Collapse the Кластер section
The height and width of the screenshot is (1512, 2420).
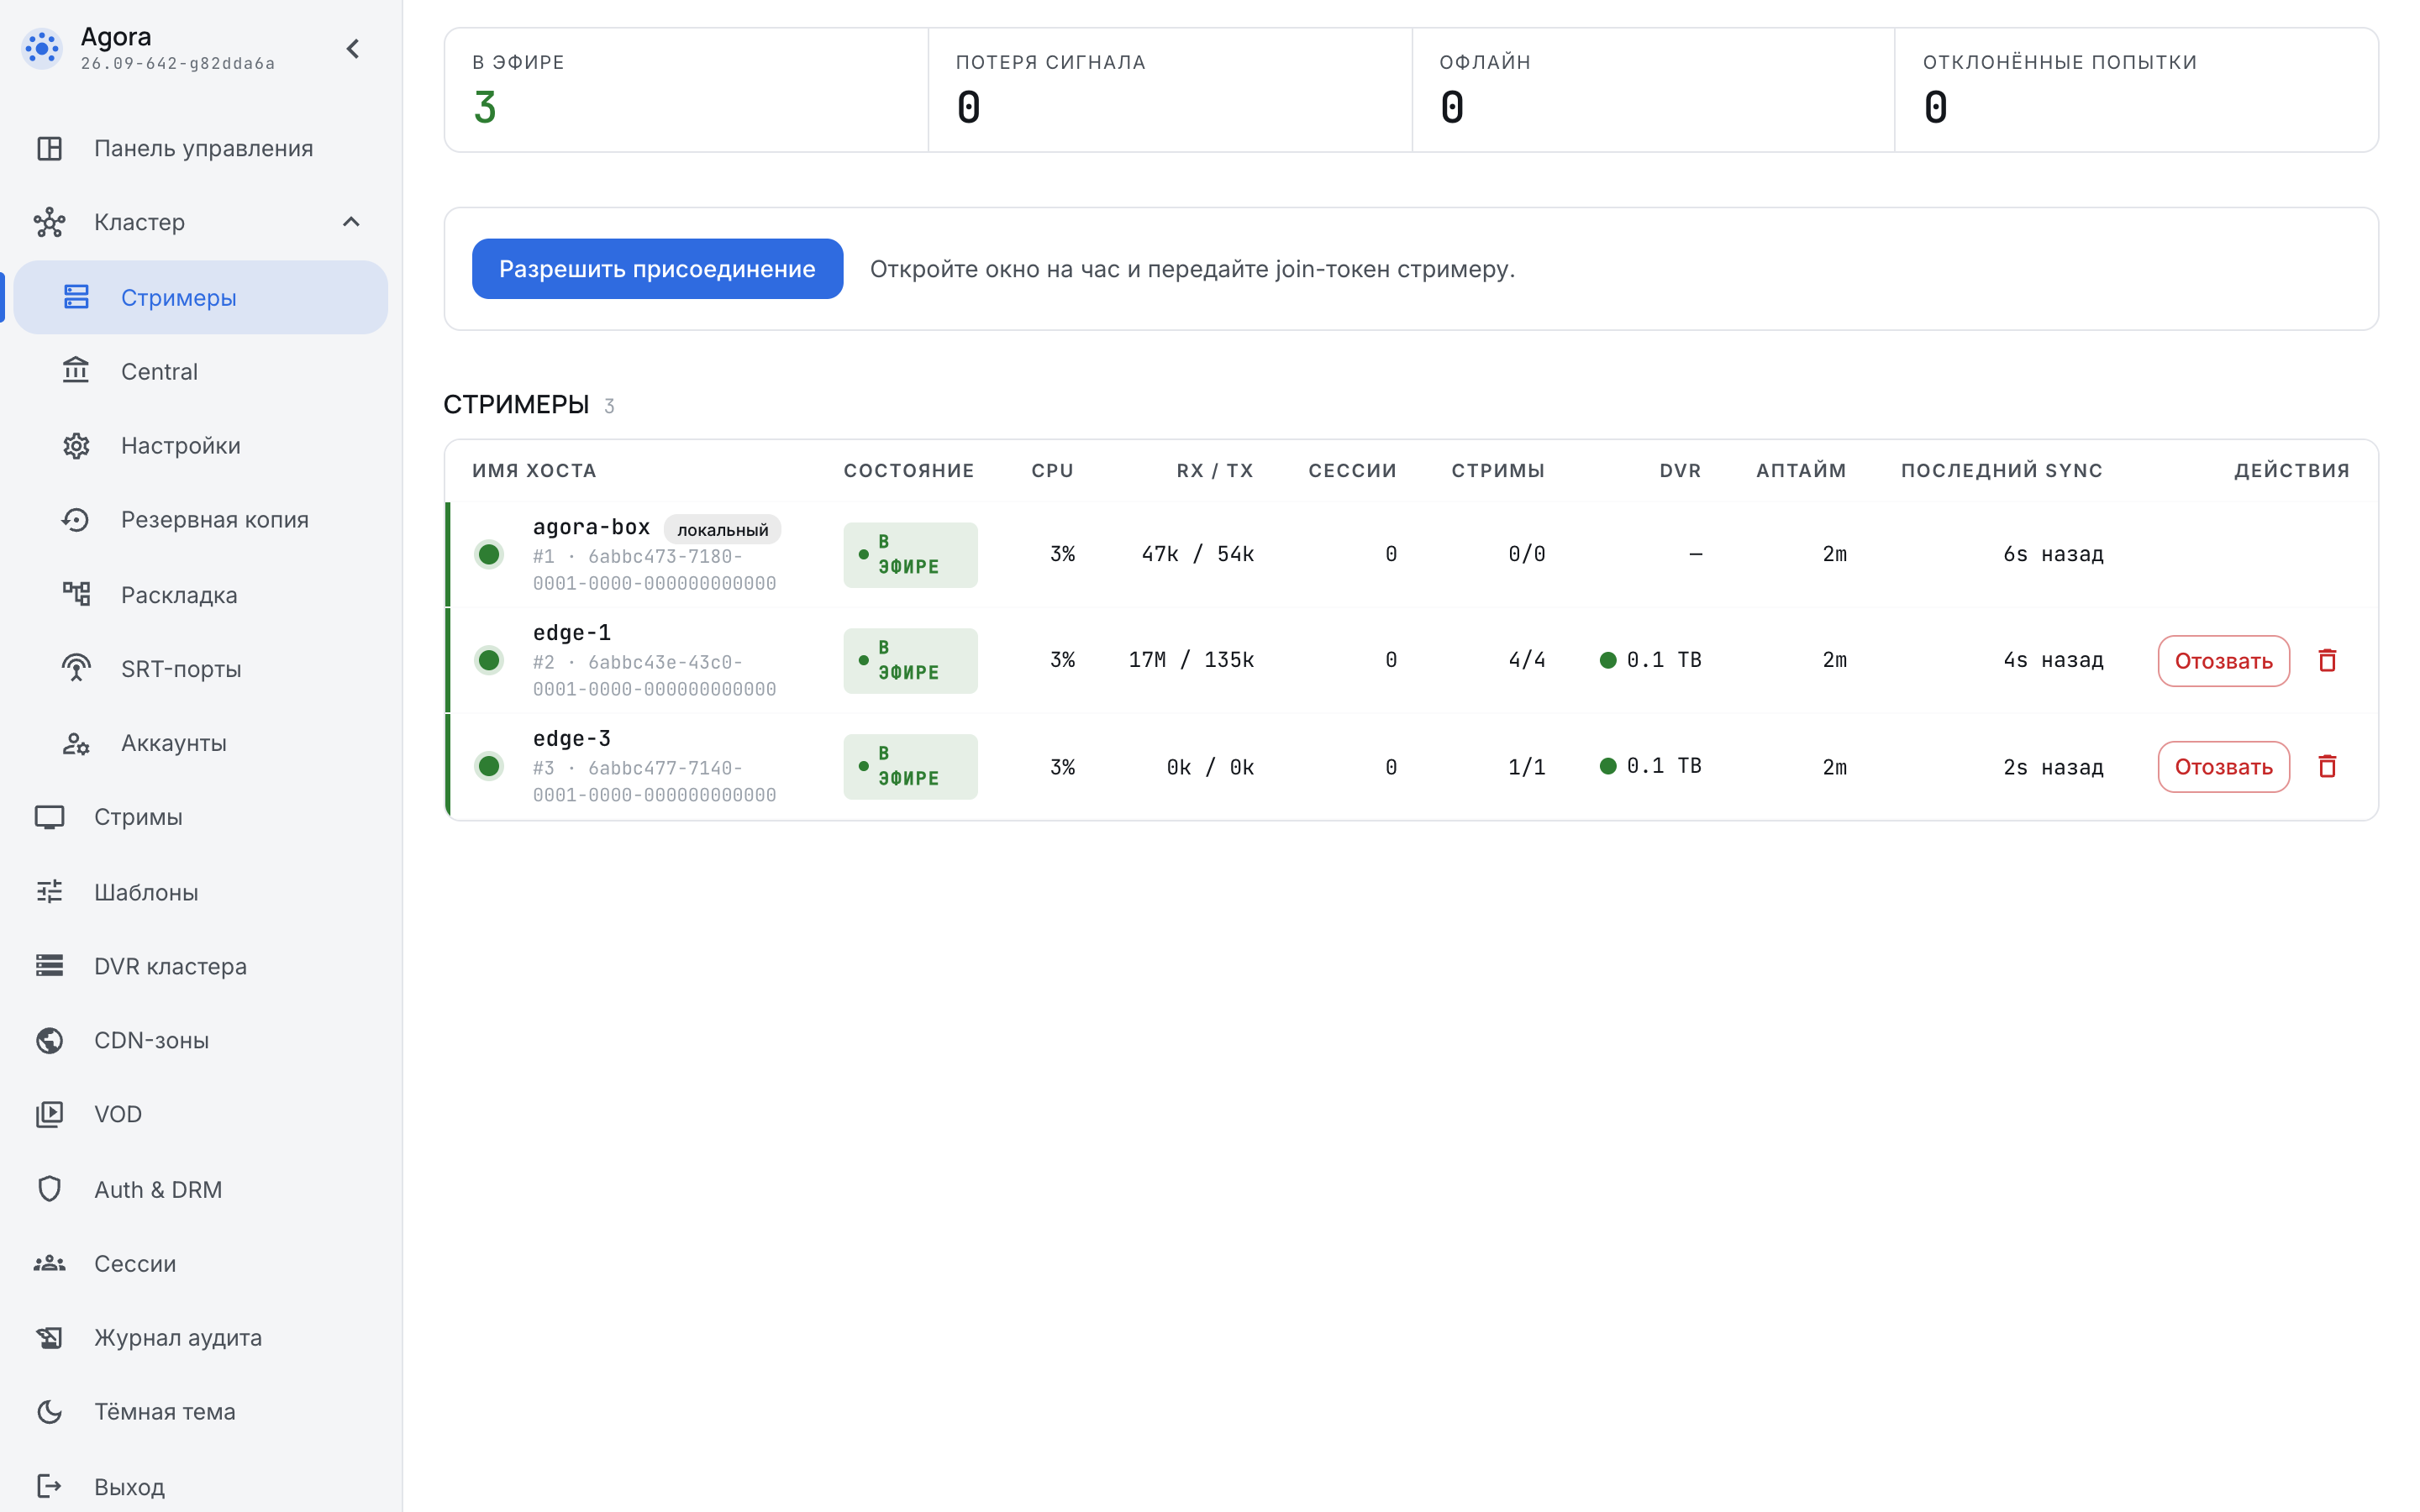(351, 222)
